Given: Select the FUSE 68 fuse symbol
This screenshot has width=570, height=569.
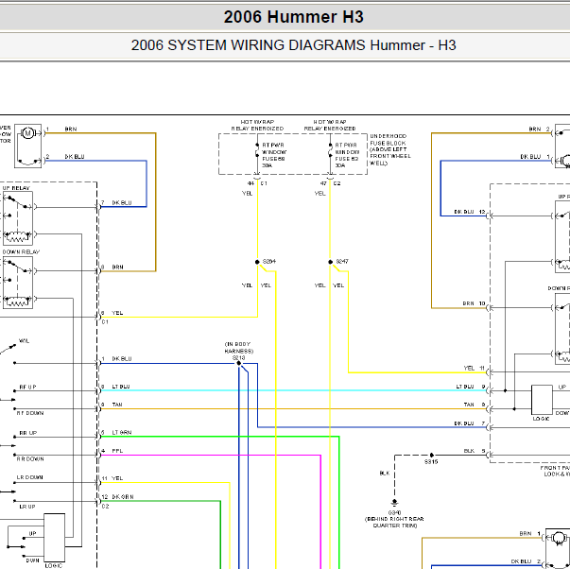Looking at the screenshot, I should [x=257, y=150].
